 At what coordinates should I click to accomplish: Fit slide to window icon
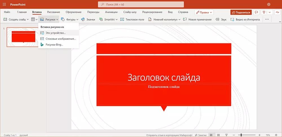point(276,135)
